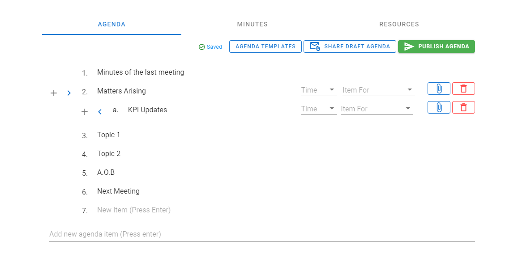Open the Time dropdown for KPI Updates
518x275 pixels.
tap(319, 109)
